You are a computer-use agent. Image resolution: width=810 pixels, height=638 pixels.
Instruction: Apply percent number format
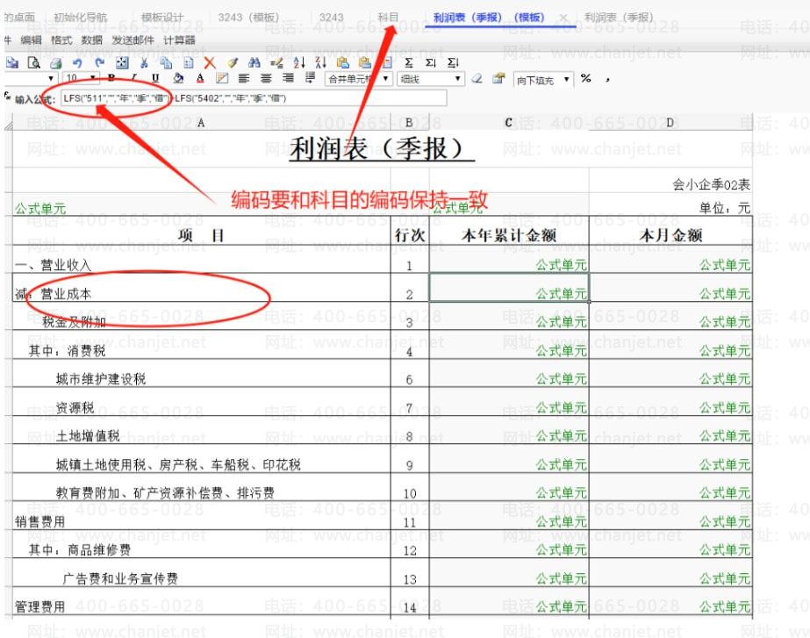[x=586, y=78]
